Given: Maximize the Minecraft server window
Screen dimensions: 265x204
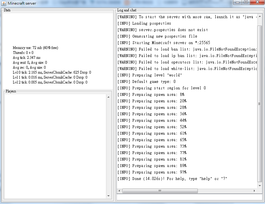Looking at the screenshot, I should 246,2.
